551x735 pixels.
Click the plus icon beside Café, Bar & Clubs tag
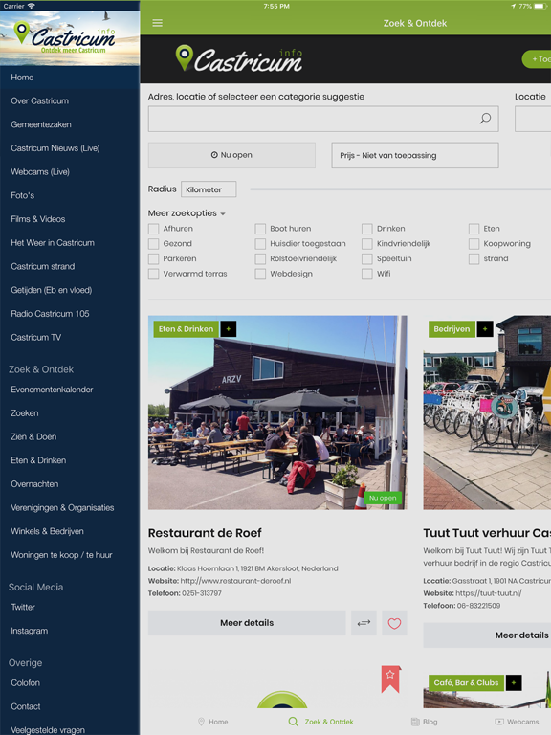[x=514, y=682]
